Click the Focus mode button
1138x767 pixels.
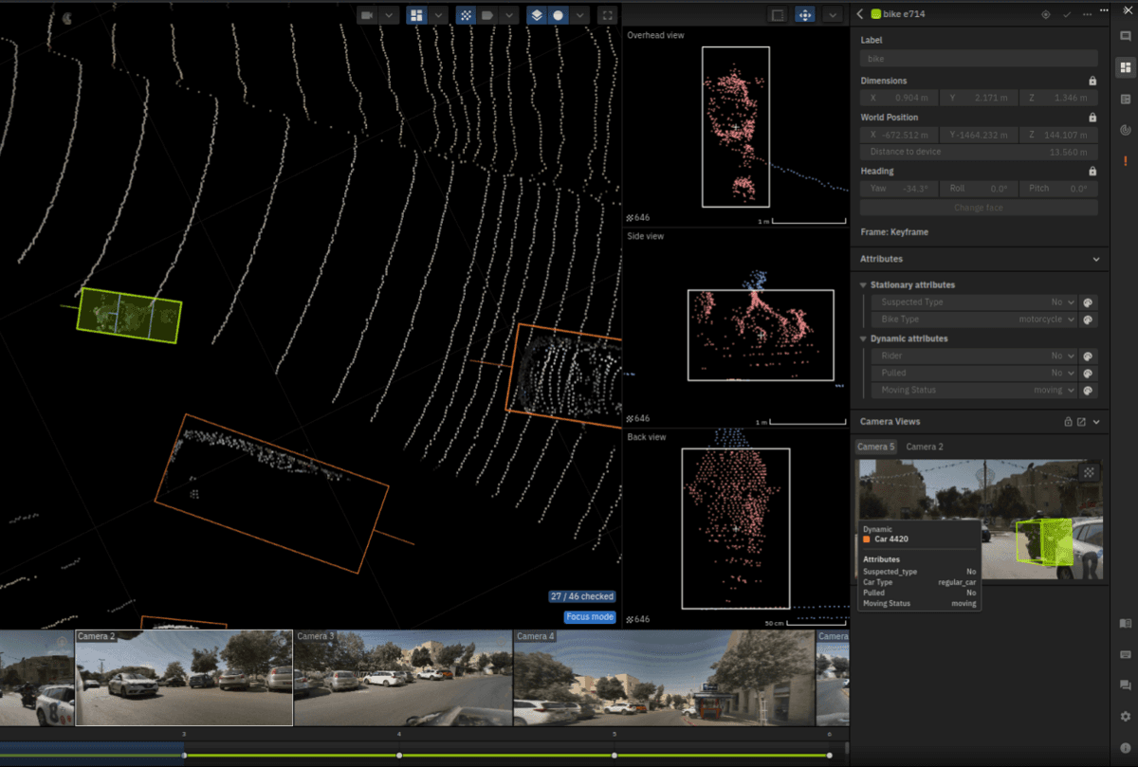(590, 617)
